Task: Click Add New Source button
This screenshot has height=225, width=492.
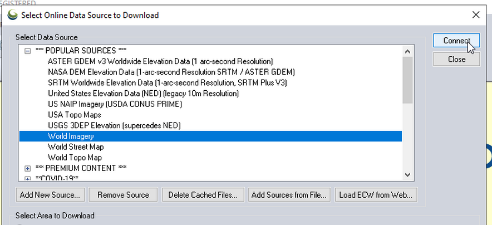Action: pyautogui.click(x=50, y=195)
